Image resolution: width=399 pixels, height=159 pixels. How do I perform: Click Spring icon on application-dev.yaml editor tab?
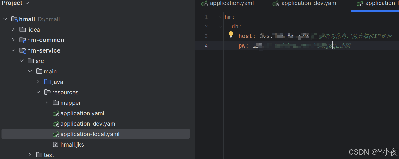point(276,3)
